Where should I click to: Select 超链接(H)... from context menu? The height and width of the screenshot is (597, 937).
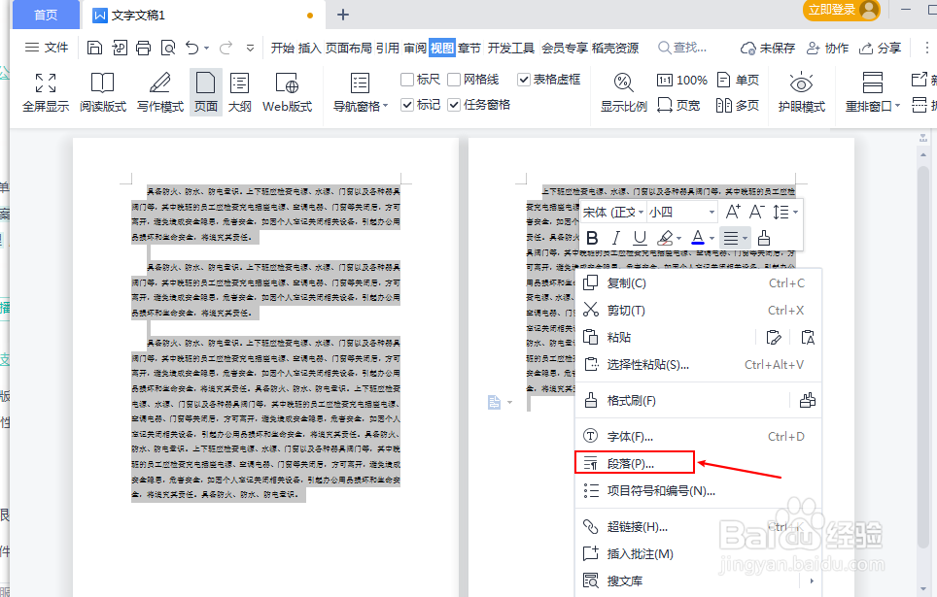click(699, 526)
